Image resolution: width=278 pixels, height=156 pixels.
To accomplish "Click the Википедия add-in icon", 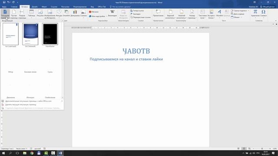I will click(x=113, y=13).
